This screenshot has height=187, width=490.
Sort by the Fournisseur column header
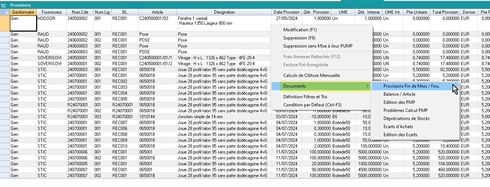pyautogui.click(x=52, y=12)
